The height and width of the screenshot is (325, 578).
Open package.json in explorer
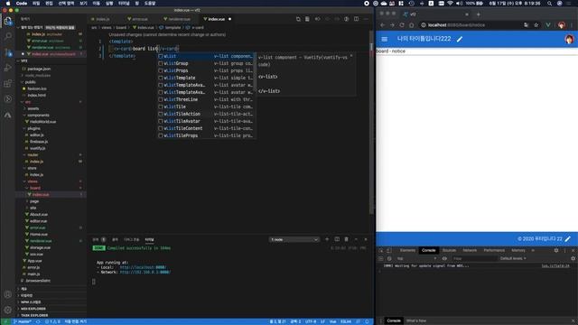pos(39,69)
